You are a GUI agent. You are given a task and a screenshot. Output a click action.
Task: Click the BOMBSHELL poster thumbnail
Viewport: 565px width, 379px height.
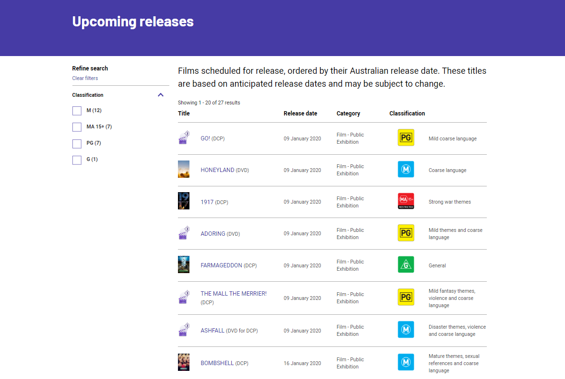coord(184,362)
